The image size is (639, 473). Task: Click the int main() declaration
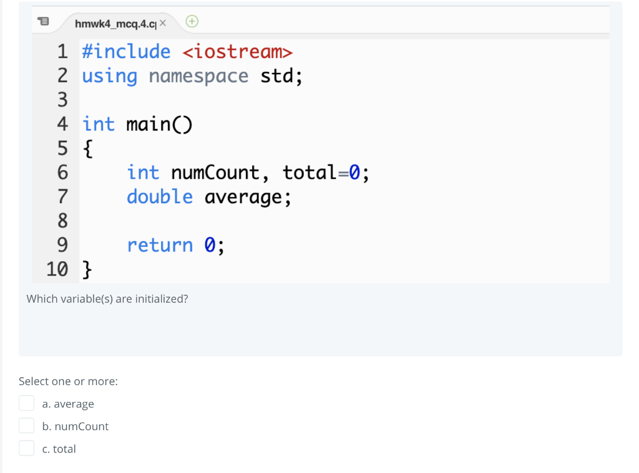[137, 124]
